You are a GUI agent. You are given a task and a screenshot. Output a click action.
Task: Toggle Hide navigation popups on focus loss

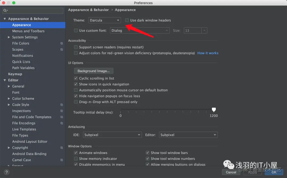click(x=76, y=96)
